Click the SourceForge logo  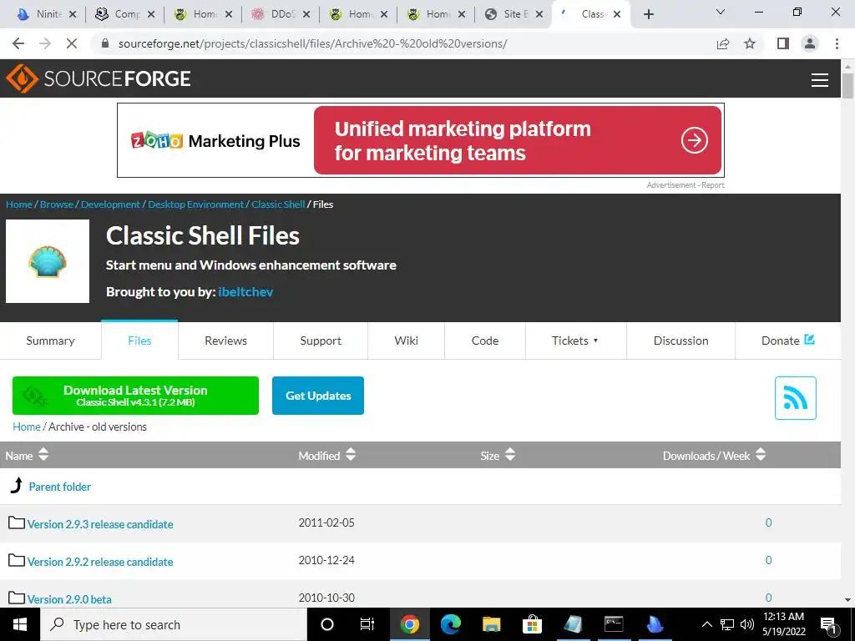99,78
